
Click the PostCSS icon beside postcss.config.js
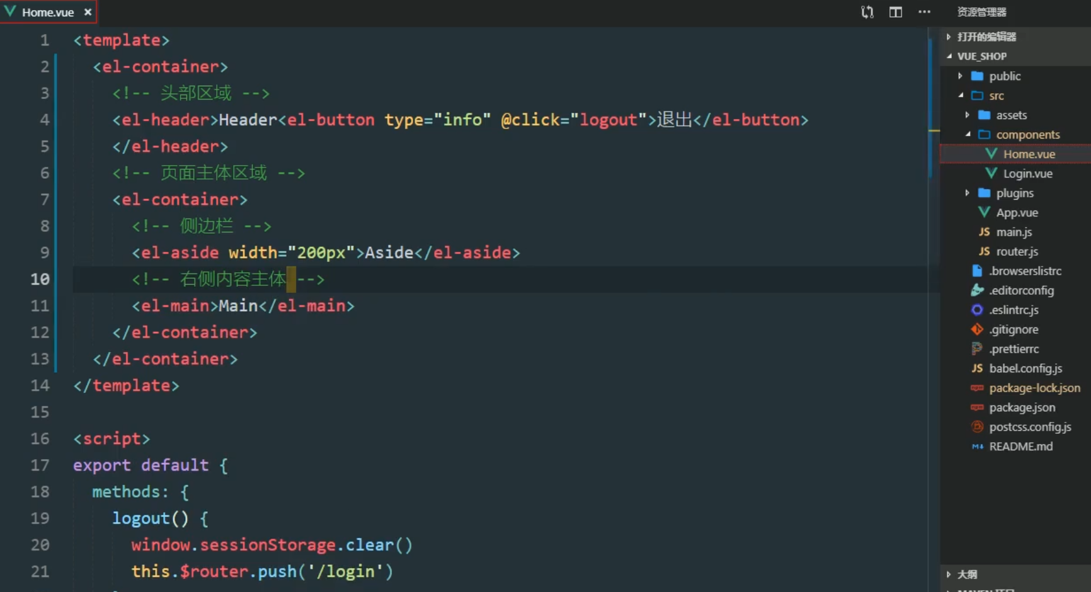click(977, 427)
